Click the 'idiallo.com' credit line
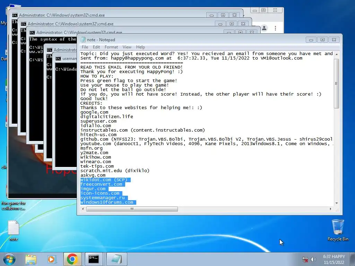The width and height of the screenshot is (355, 266). 96,126
